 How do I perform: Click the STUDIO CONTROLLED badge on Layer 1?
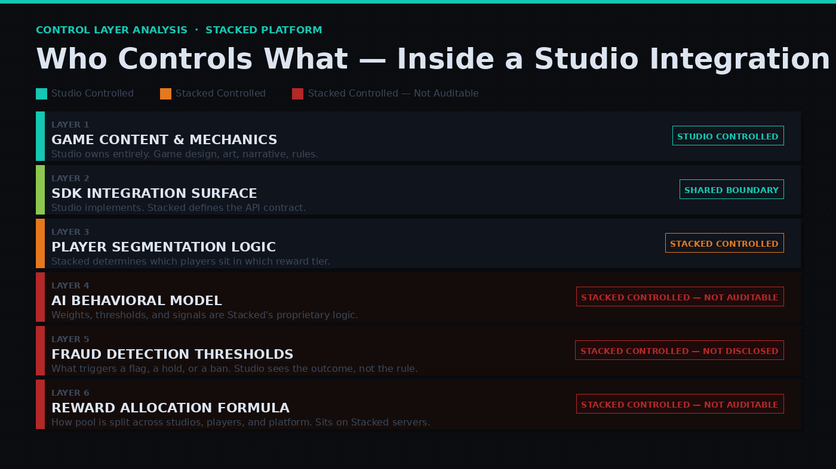728,136
